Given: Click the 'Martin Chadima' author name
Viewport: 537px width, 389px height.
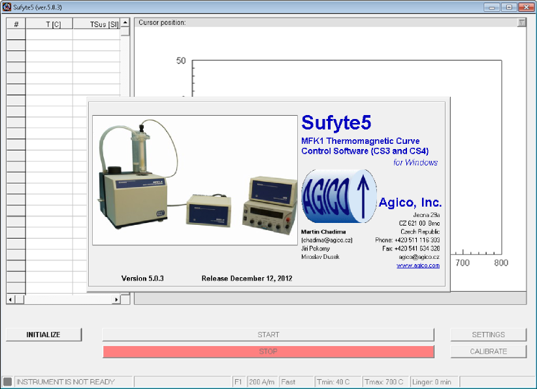Looking at the screenshot, I should (323, 231).
